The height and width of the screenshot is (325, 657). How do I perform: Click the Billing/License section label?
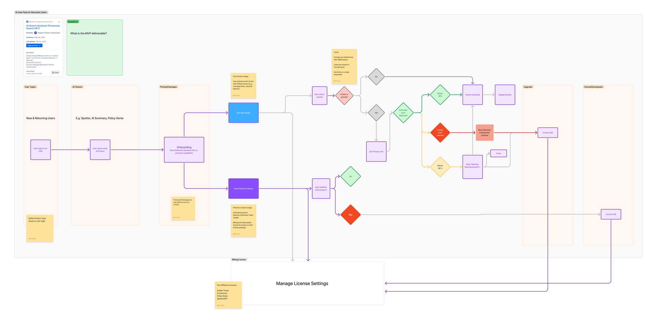(239, 260)
